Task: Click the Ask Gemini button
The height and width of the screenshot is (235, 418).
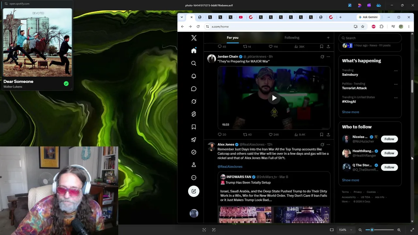Action: tap(368, 17)
